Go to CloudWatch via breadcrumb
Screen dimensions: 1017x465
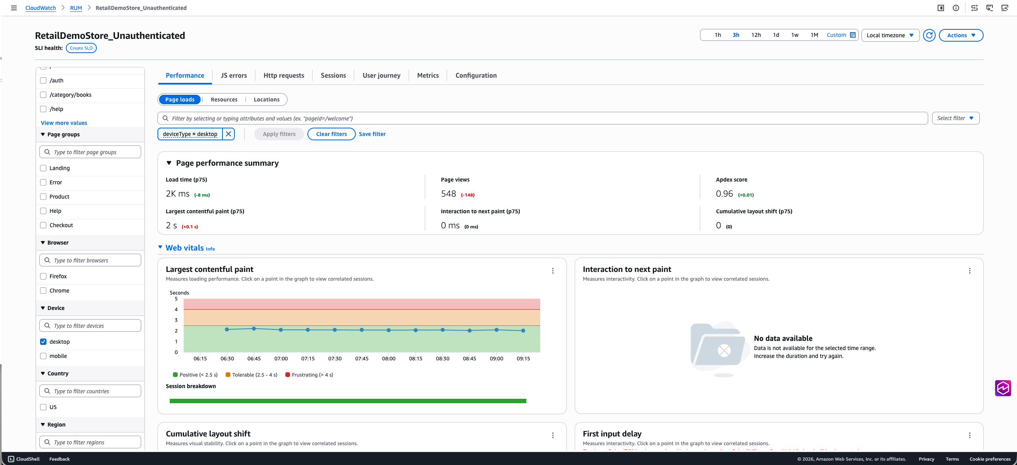40,8
